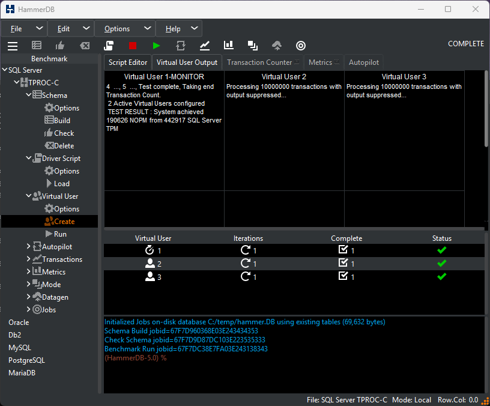490x406 pixels.
Task: Switch to the Transaction Counter tab
Action: click(x=263, y=62)
